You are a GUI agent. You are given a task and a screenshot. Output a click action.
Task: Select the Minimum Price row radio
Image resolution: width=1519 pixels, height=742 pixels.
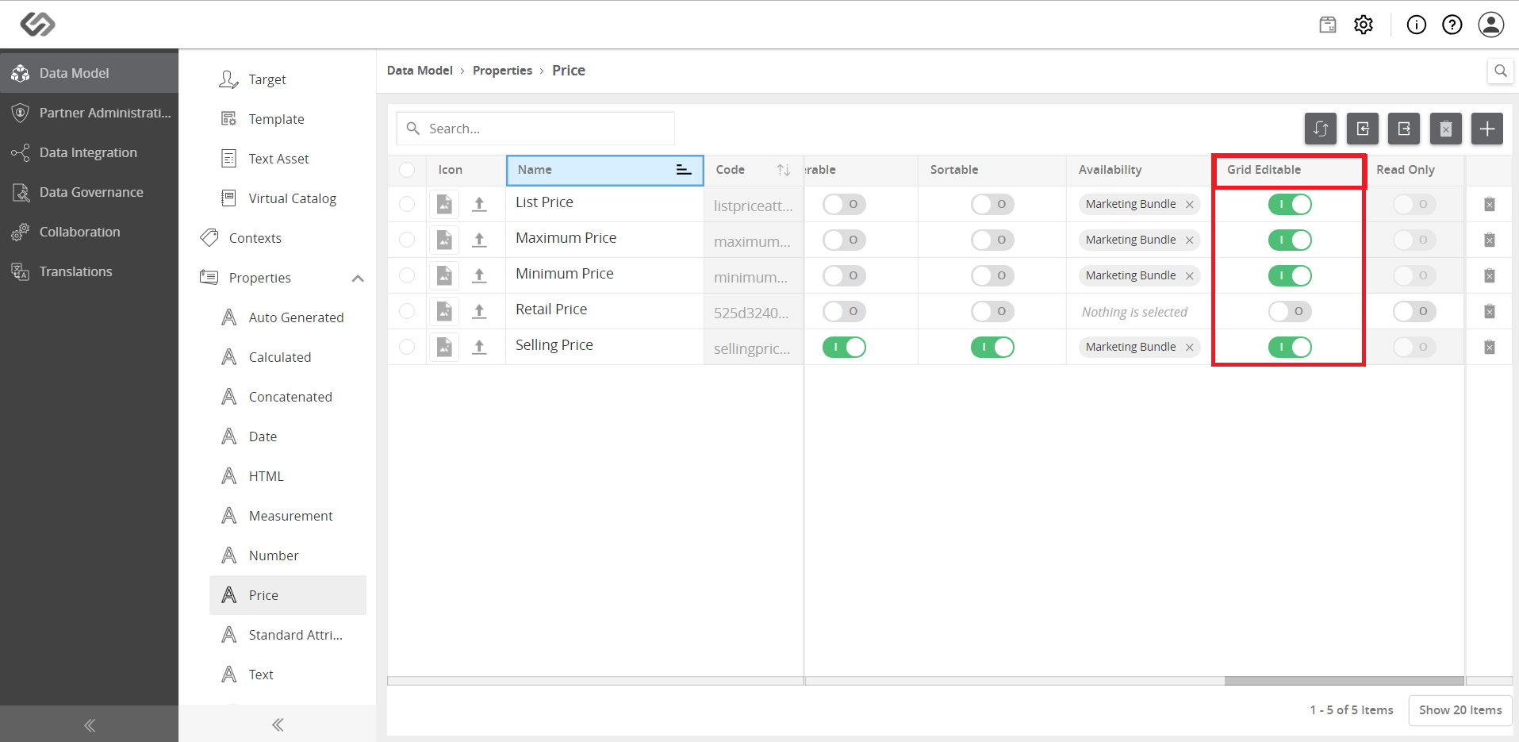(407, 275)
